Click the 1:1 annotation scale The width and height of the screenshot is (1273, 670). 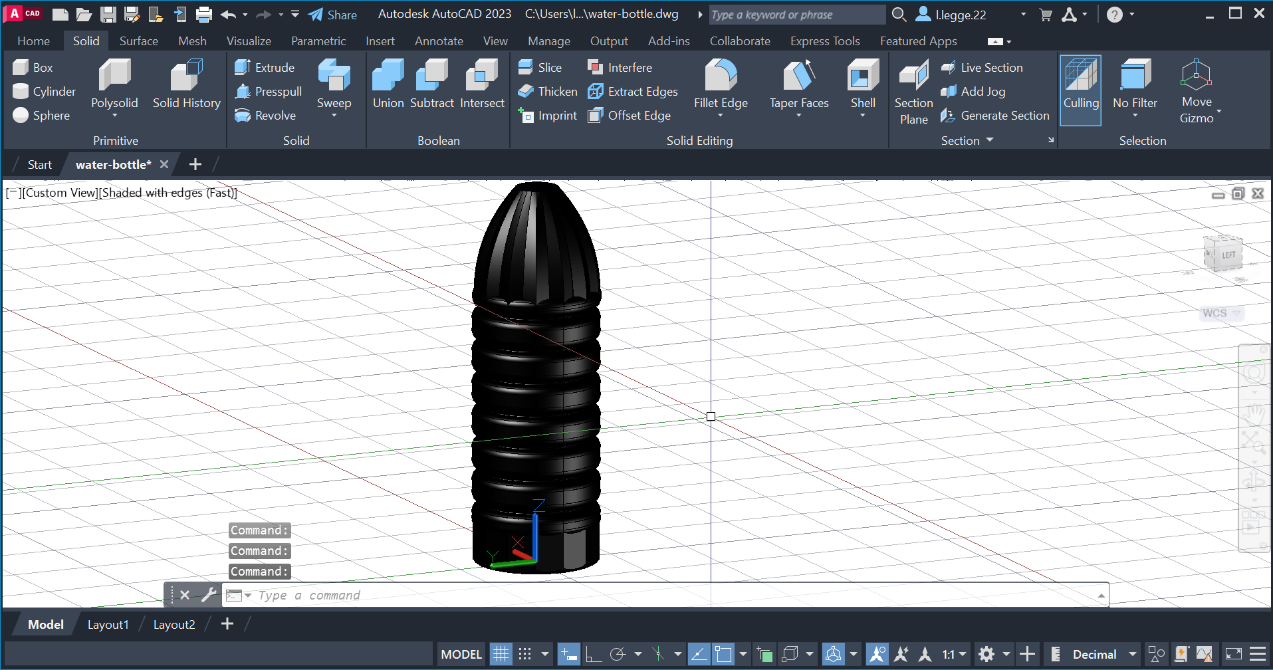(x=949, y=654)
